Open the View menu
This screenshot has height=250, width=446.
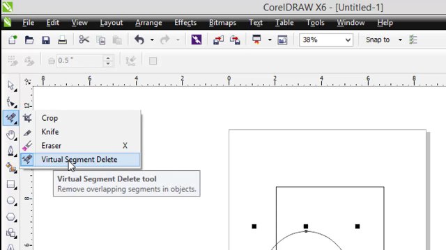click(79, 23)
